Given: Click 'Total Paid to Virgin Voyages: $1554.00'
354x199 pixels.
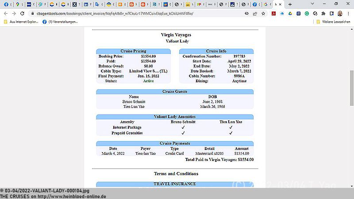Looking at the screenshot, I should click(219, 160).
